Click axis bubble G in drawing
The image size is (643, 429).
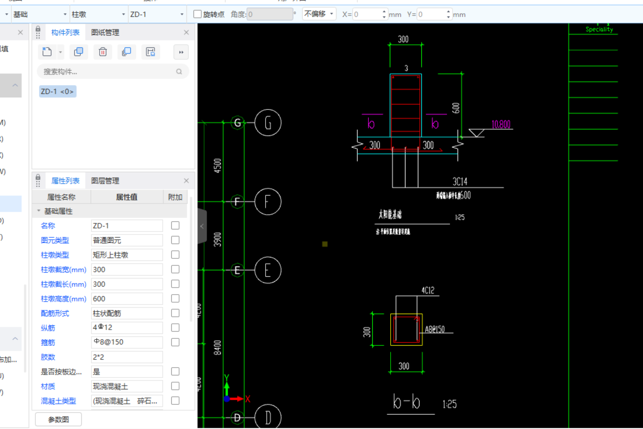click(x=268, y=123)
